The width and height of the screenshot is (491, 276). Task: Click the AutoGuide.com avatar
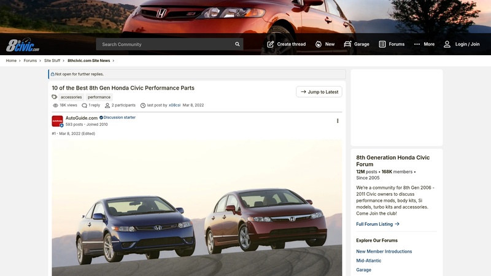(x=57, y=121)
